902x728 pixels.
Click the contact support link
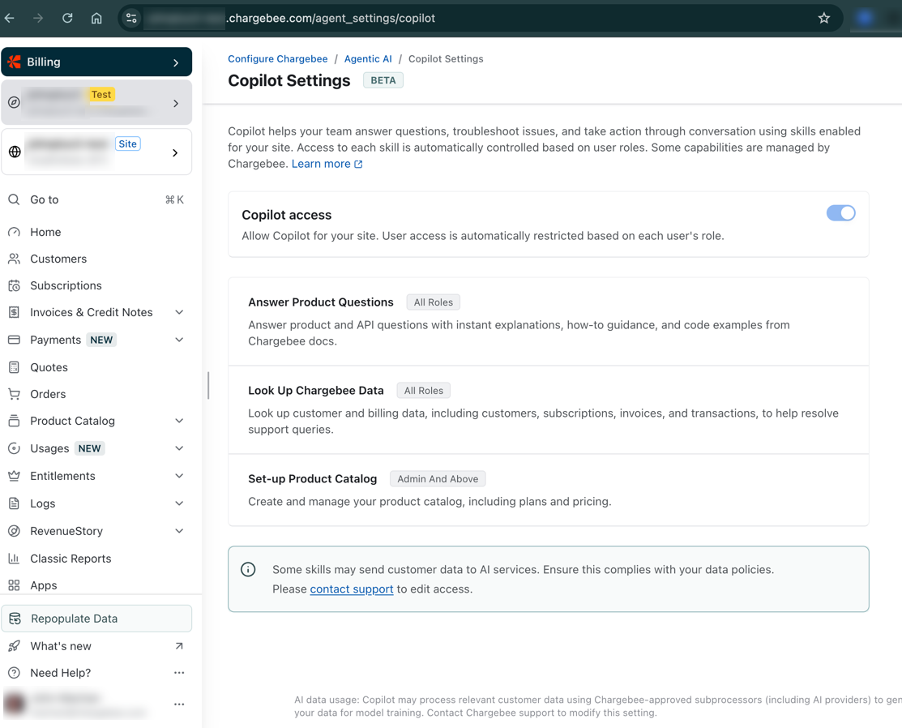(x=352, y=589)
